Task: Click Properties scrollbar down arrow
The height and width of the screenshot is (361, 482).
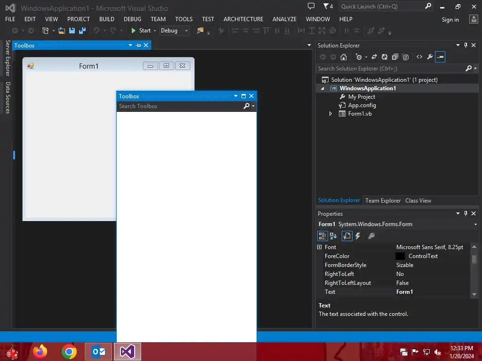Action: coord(474,294)
